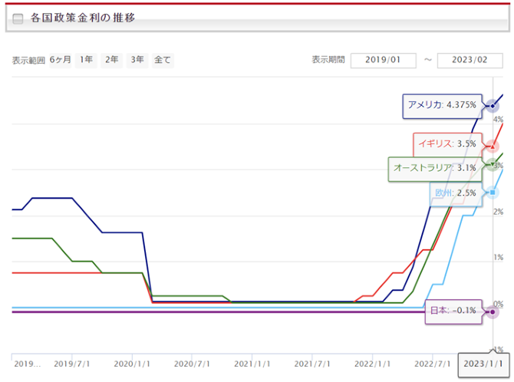Click the end period field 2023/02

coord(469,61)
